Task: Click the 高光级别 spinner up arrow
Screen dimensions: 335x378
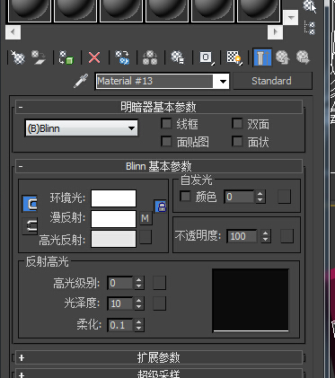Action: click(138, 279)
